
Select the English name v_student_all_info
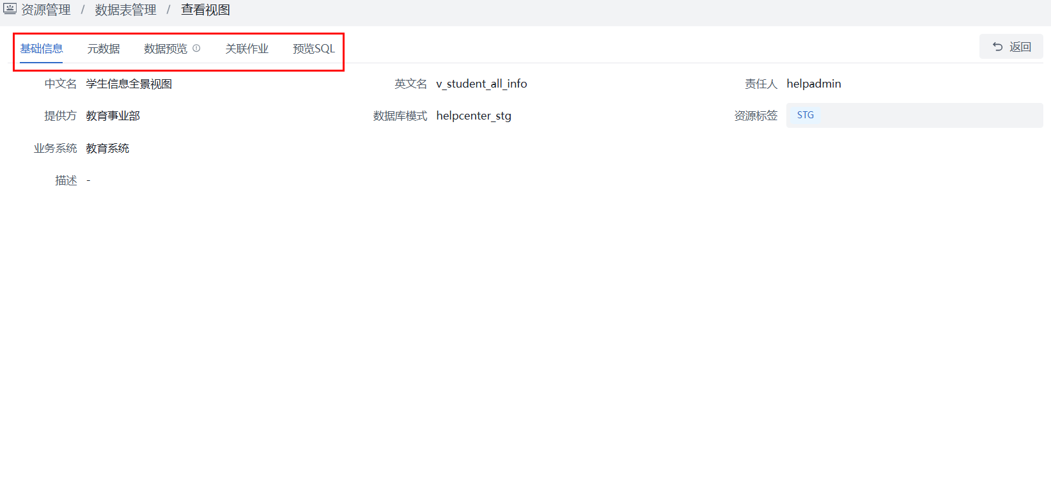tap(481, 84)
